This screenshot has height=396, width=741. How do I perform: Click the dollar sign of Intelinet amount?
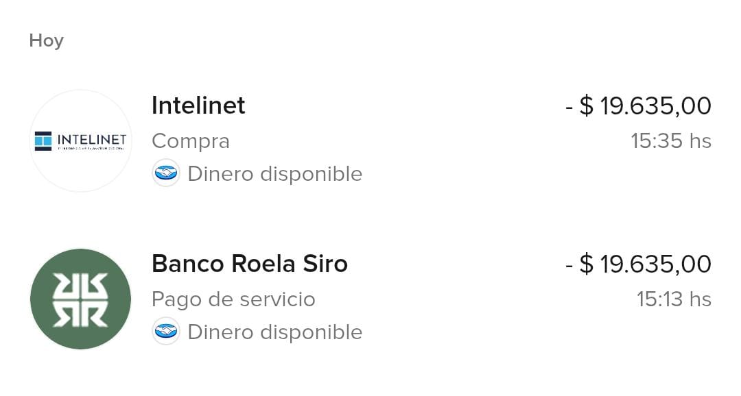coord(587,106)
